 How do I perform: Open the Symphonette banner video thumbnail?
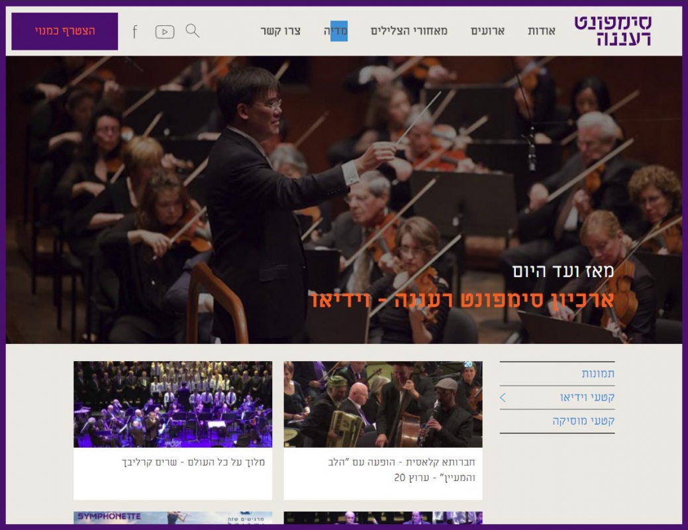[x=173, y=517]
